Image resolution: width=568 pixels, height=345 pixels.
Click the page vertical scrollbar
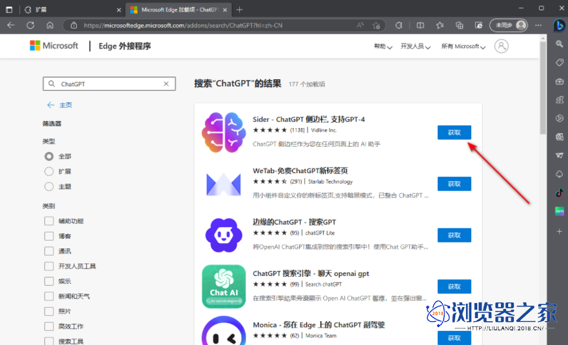point(543,89)
